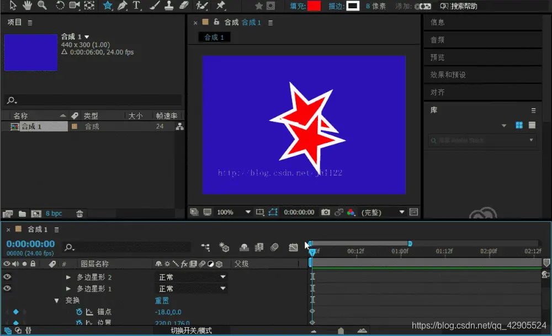
Task: Expand the 多边星形 2 layer properties
Action: (x=68, y=278)
